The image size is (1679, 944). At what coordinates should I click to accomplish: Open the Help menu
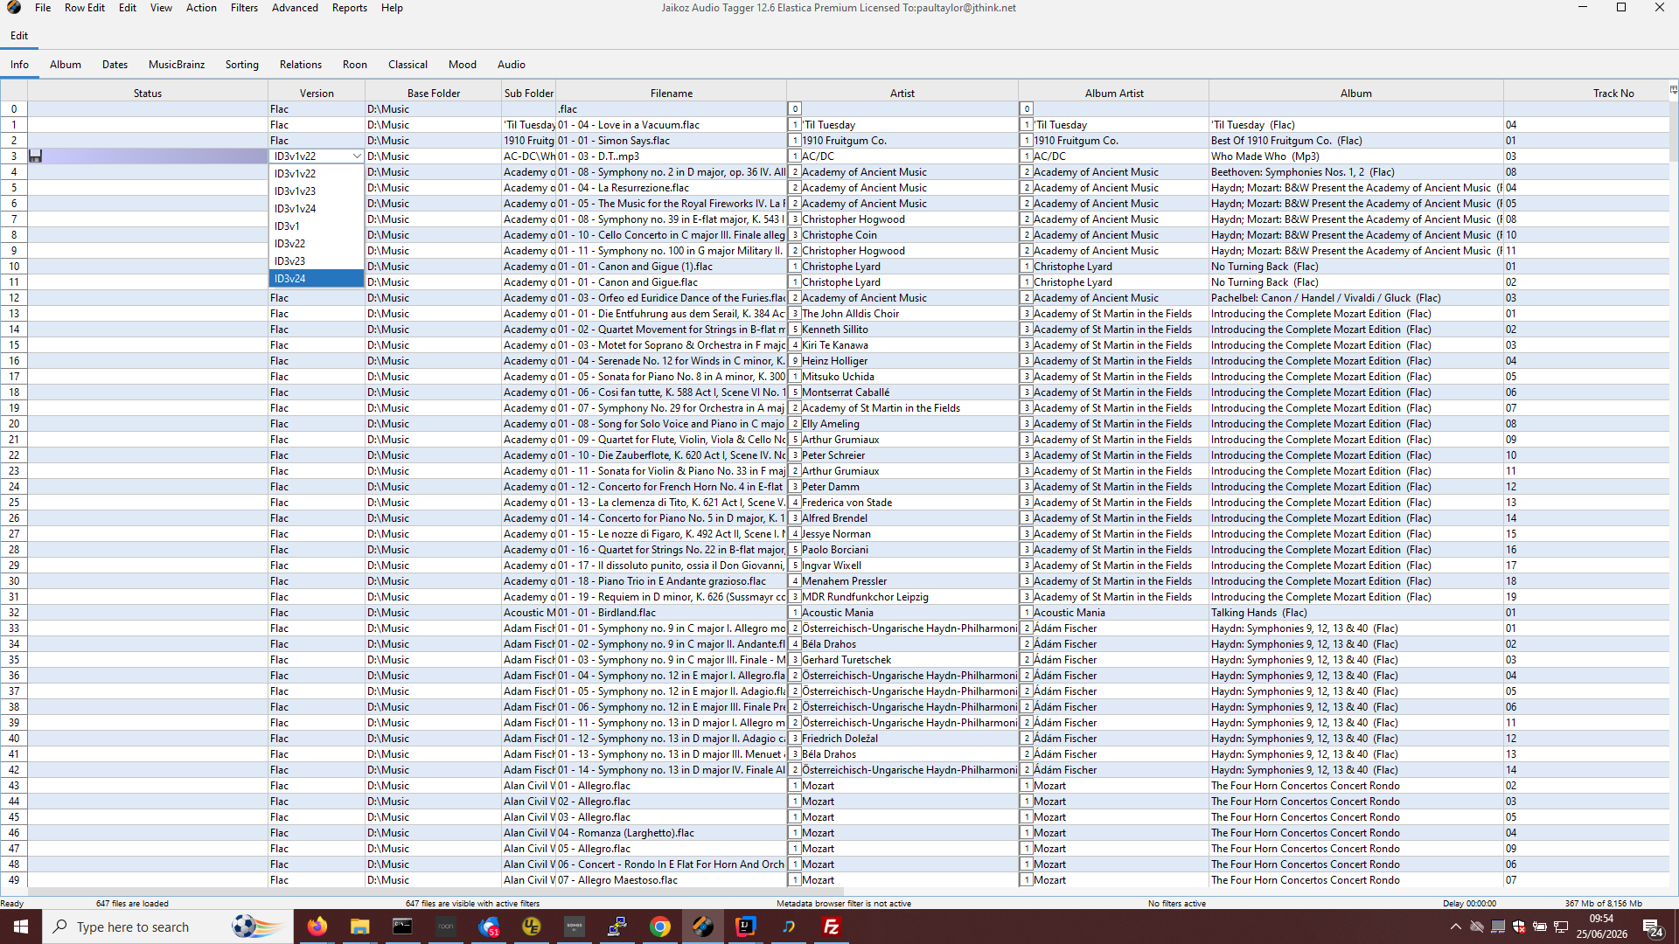pos(392,8)
